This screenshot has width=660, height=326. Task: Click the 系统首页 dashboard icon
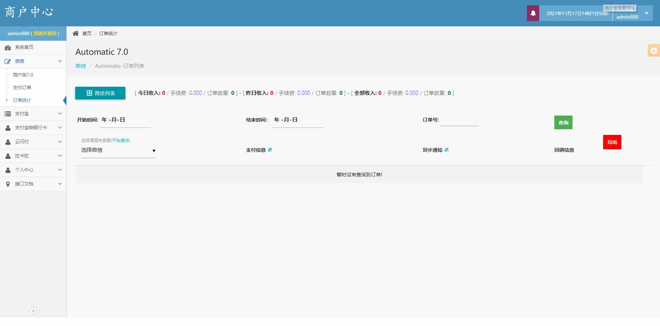coord(8,47)
